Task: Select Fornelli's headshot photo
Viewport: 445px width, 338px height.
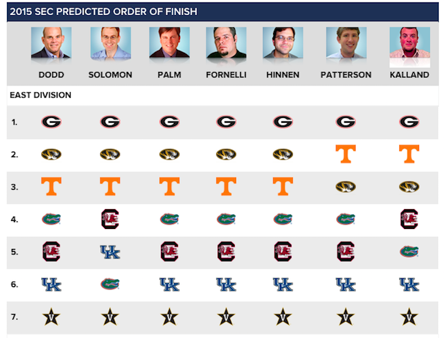Action: click(x=226, y=43)
